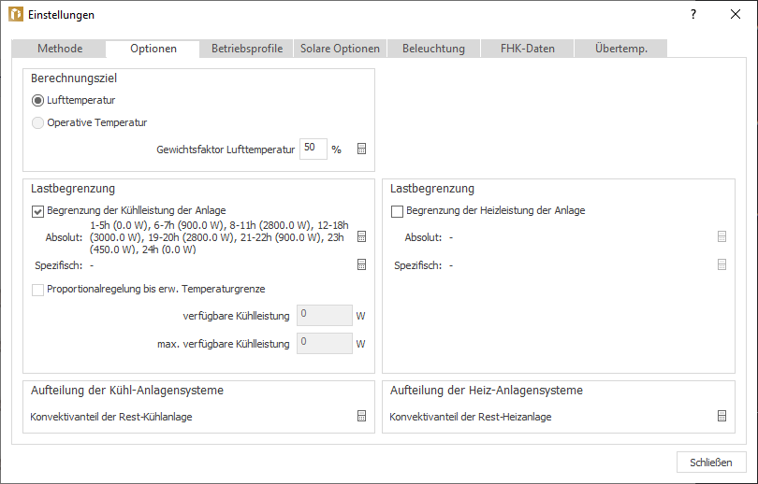758x484 pixels.
Task: Enable Begrenzung der Heizleistung der Anlage
Action: click(x=397, y=211)
